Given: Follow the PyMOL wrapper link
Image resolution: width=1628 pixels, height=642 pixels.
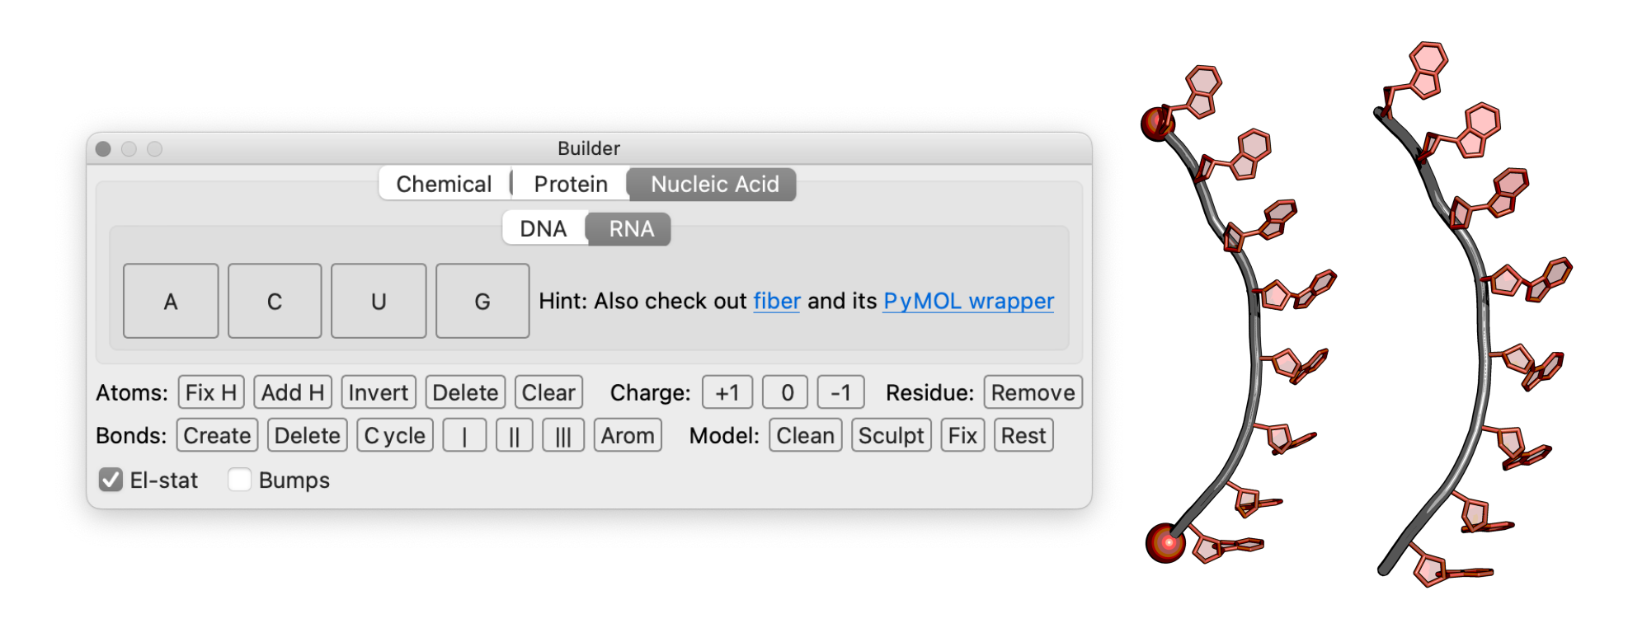Looking at the screenshot, I should (x=968, y=302).
